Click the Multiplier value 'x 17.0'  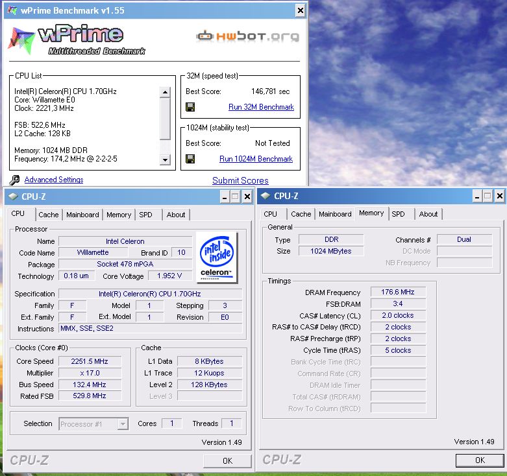[90, 373]
